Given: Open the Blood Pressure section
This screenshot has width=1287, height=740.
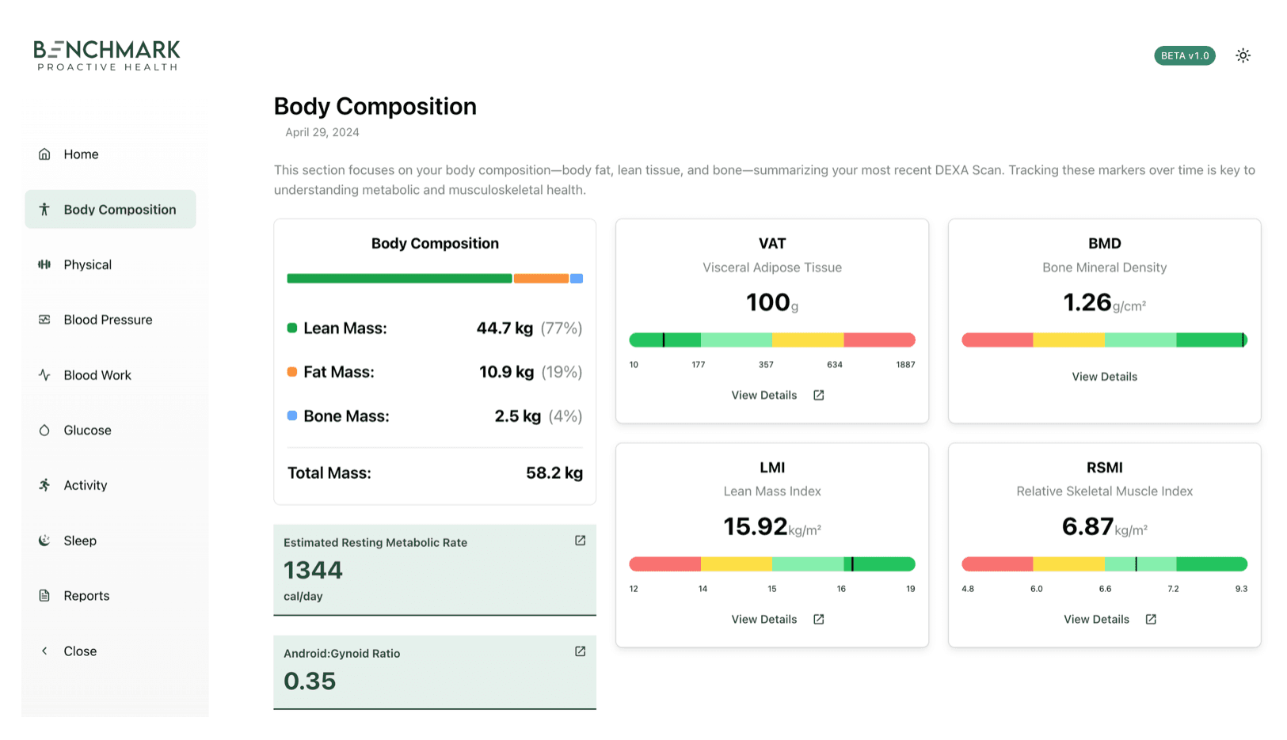Looking at the screenshot, I should click(110, 320).
